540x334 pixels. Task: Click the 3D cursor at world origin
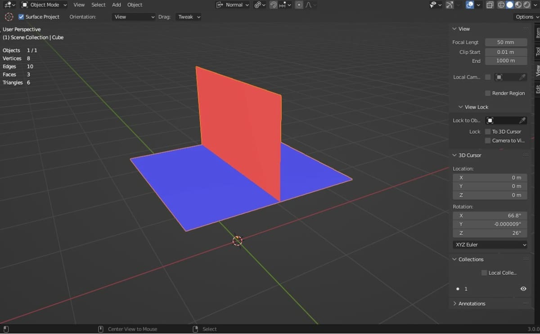tap(237, 241)
